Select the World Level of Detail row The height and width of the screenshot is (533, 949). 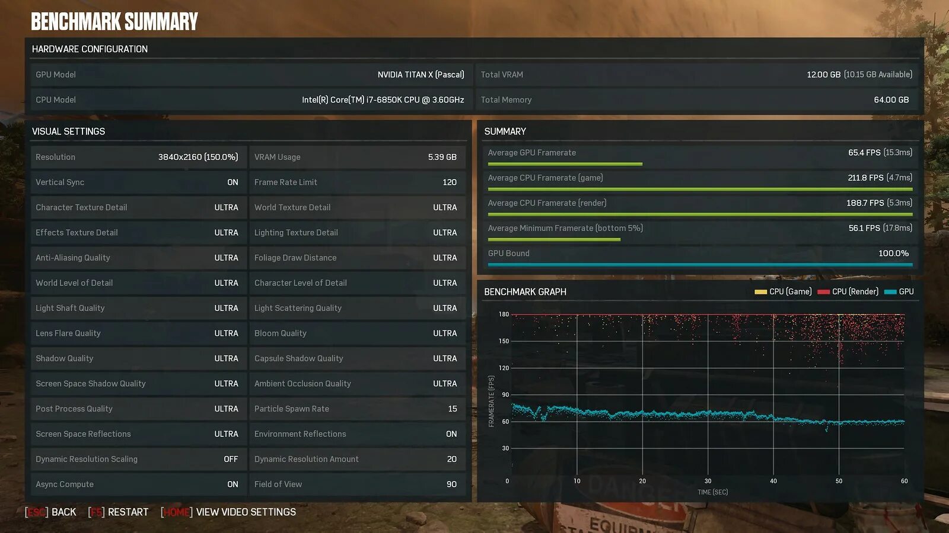coord(138,283)
